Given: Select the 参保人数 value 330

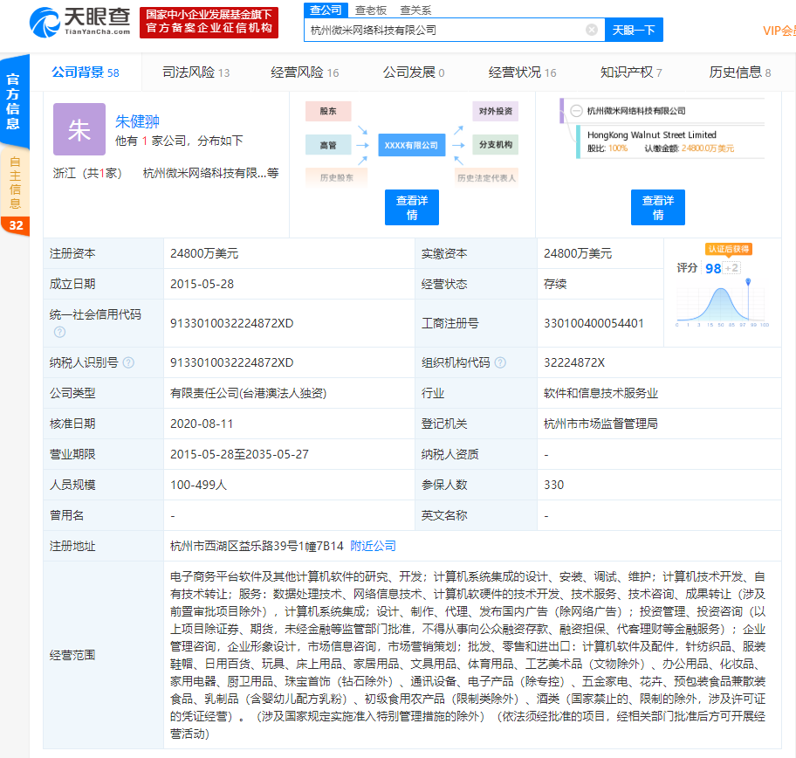Looking at the screenshot, I should 553,485.
